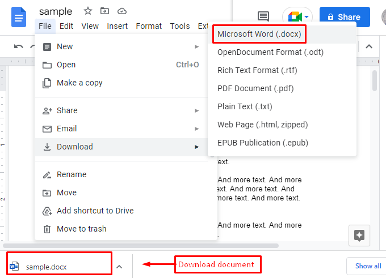
Task: Click the Move to trash bin icon
Action: pyautogui.click(x=47, y=229)
